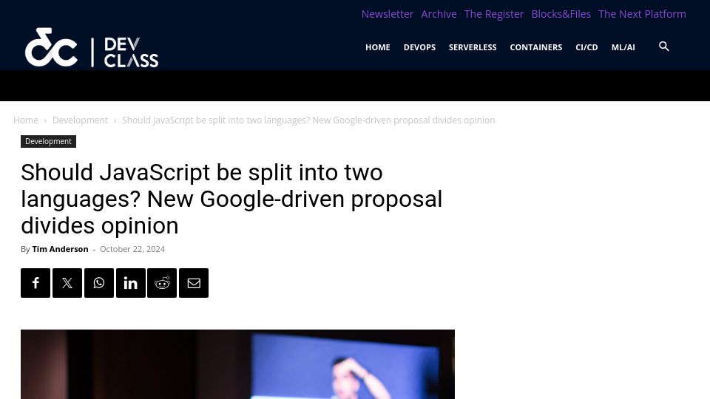The width and height of the screenshot is (710, 399).
Task: Click the Development breadcrumb
Action: click(80, 120)
